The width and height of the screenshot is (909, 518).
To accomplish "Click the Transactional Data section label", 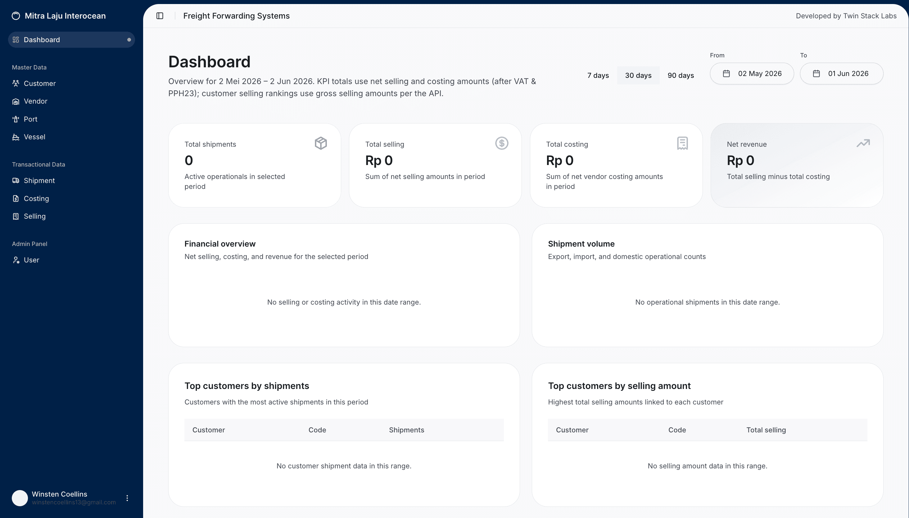I will [38, 164].
